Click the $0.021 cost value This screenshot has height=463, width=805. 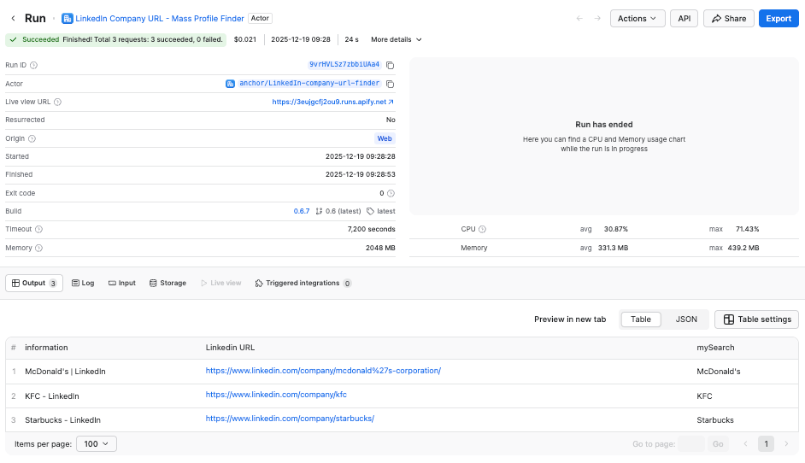tap(245, 39)
